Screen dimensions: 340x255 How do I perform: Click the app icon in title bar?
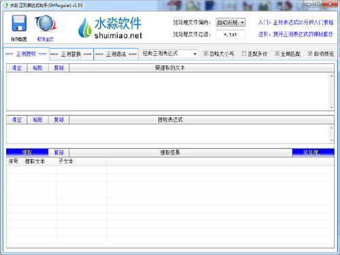click(6, 5)
